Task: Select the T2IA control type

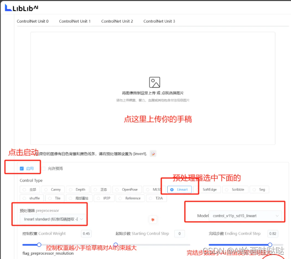Action: [x=156, y=198]
